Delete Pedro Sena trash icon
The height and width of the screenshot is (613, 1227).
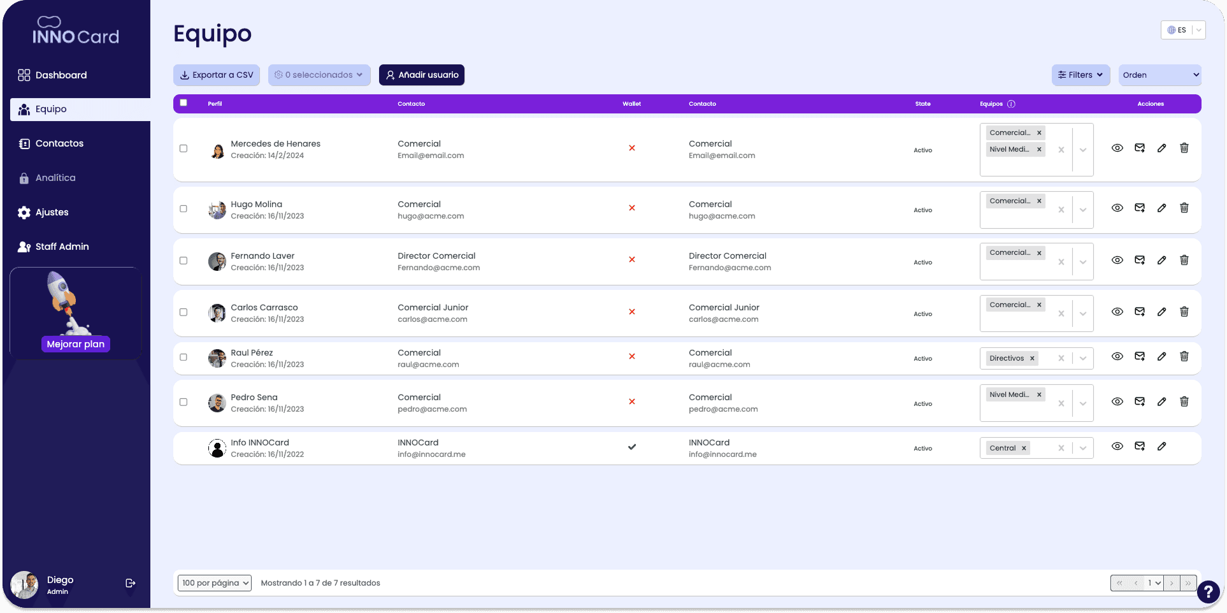1184,401
